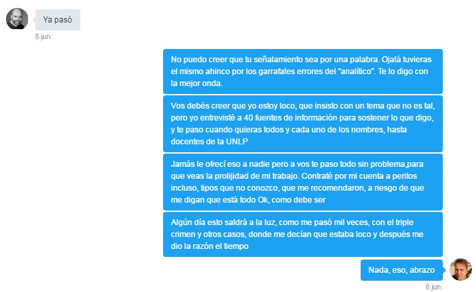This screenshot has height=292, width=476.
Task: Select the message starting "Algún día esto saldrá"
Action: [x=303, y=234]
